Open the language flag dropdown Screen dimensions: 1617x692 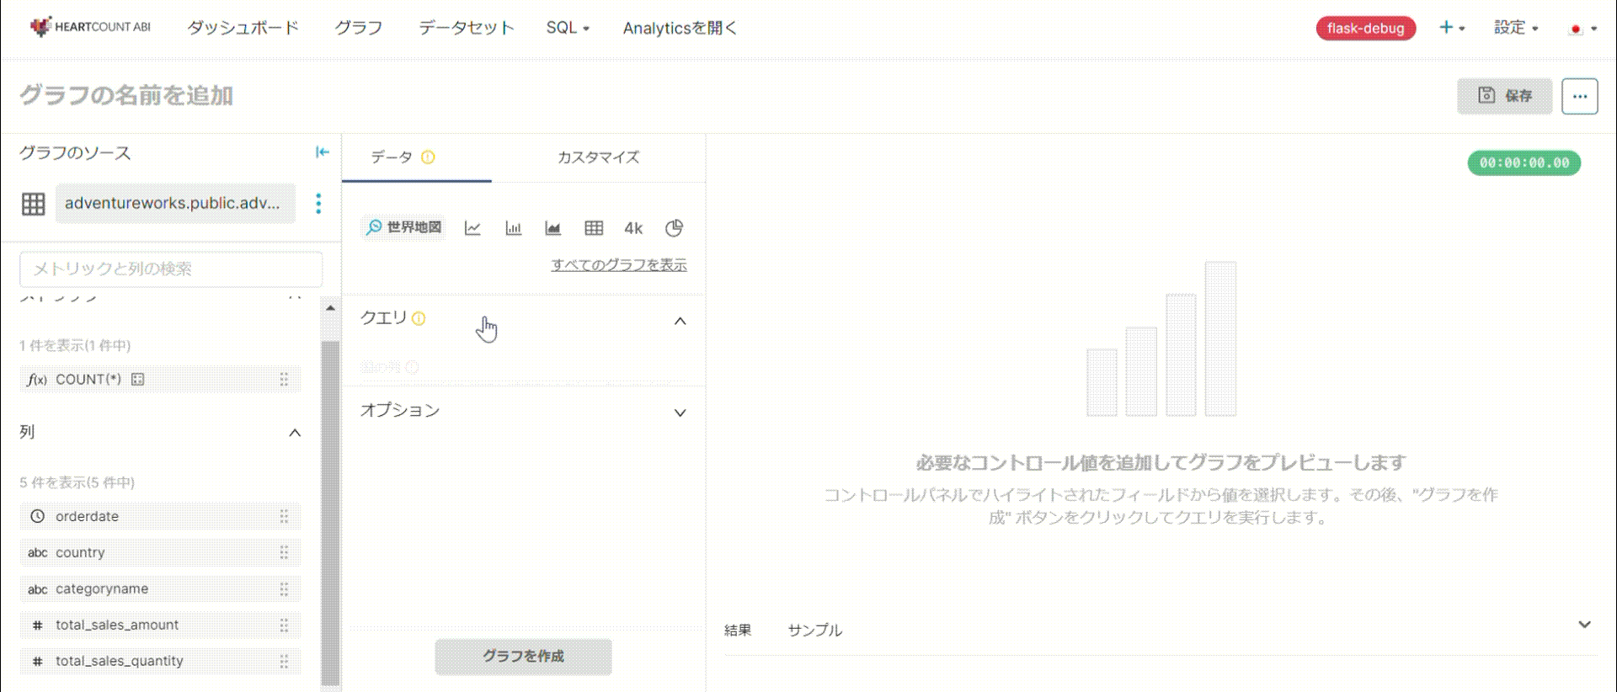pos(1583,29)
